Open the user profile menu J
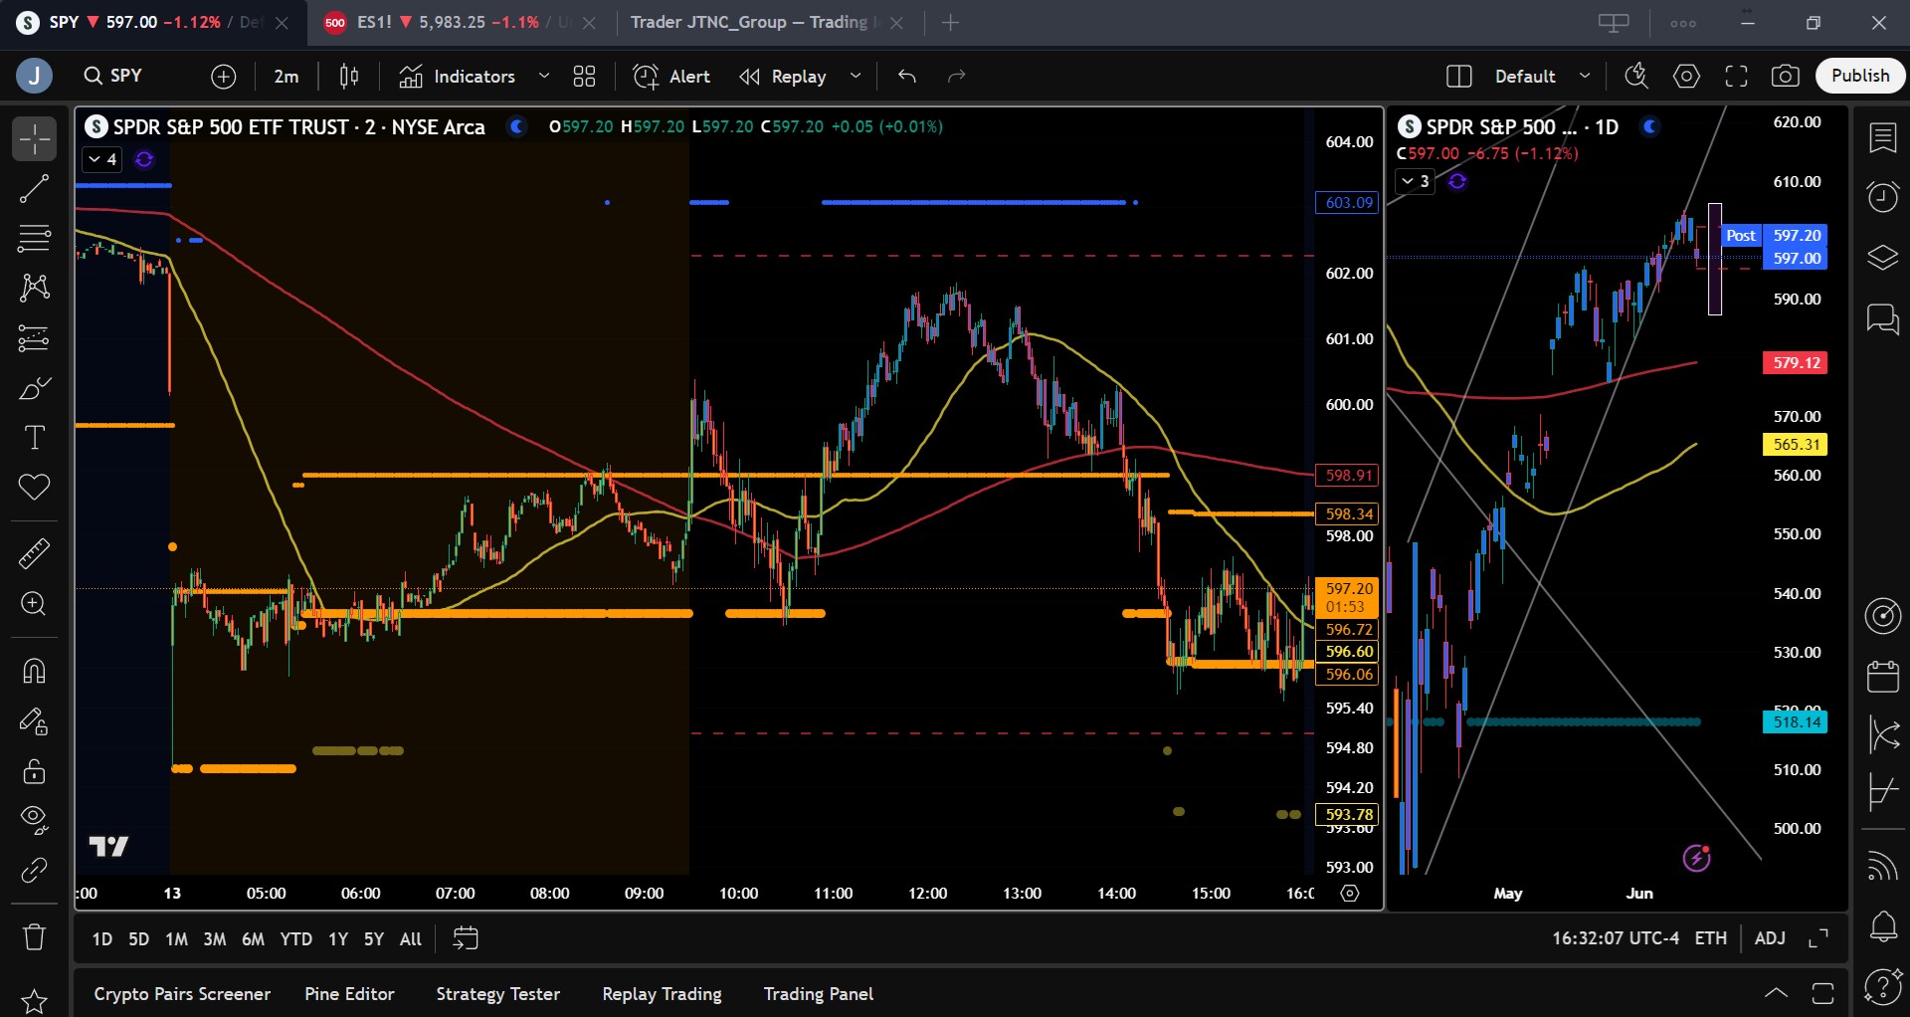 point(34,76)
